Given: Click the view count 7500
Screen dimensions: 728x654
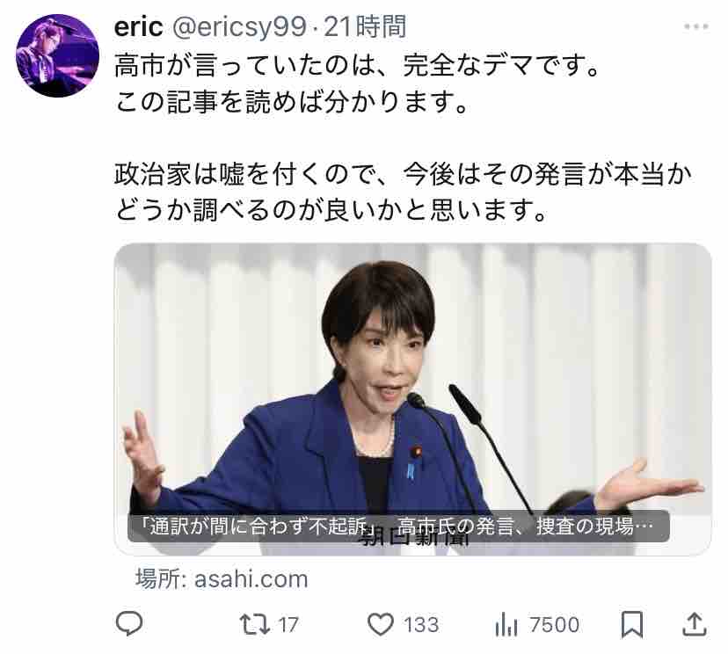Looking at the screenshot, I should 555,625.
